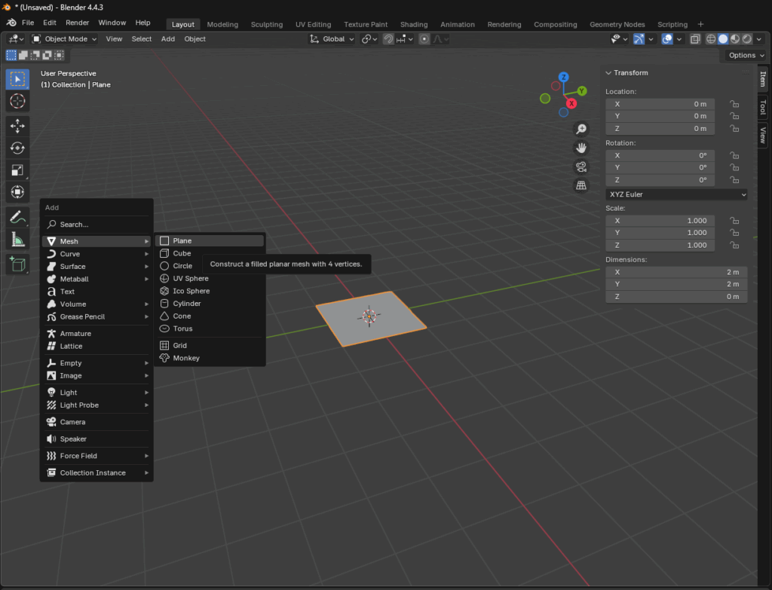Switch to material preview shading
Image resolution: width=772 pixels, height=590 pixels.
(735, 39)
